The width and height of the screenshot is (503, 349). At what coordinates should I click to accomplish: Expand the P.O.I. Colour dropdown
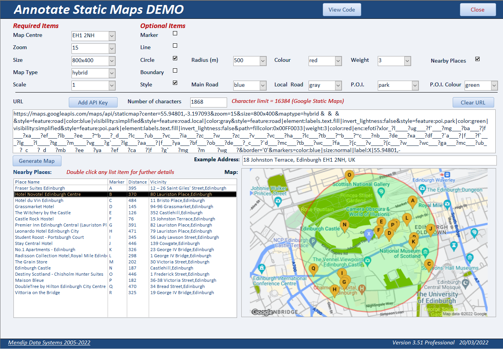point(495,85)
